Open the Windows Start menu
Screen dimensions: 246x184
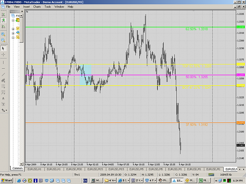click(x=7, y=180)
